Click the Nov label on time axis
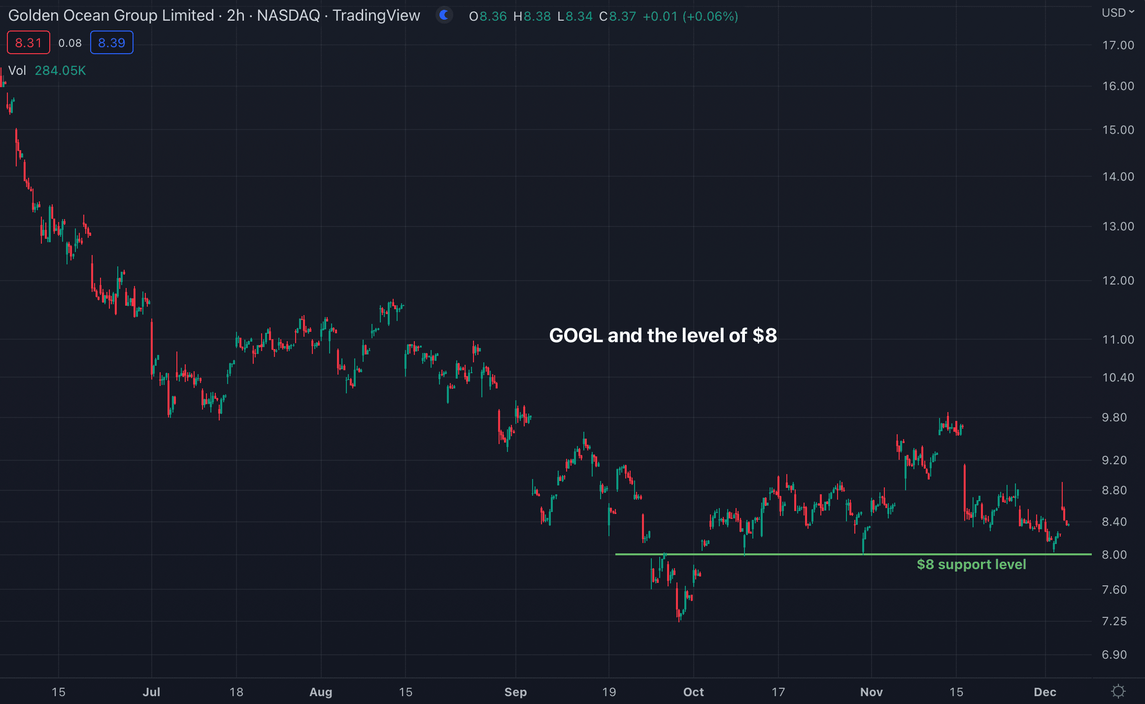The height and width of the screenshot is (704, 1145). pos(871,692)
